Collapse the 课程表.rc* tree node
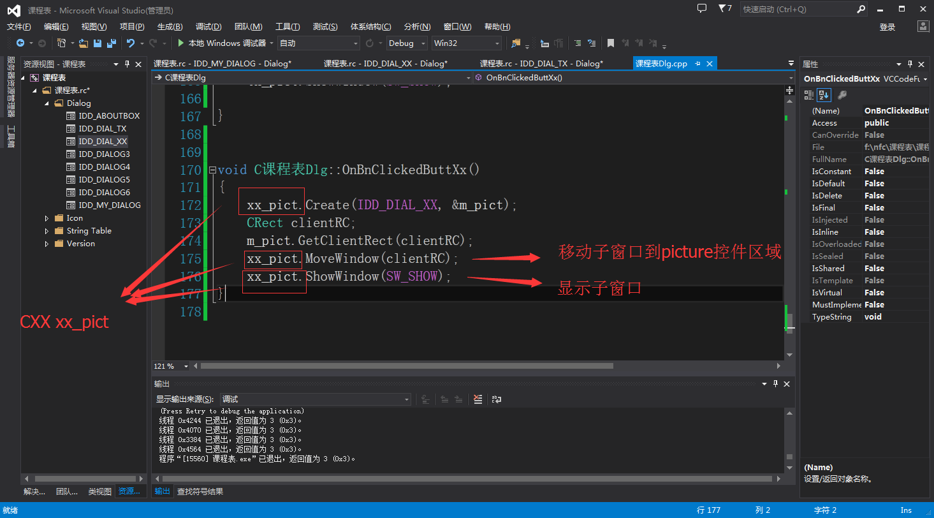 tap(35, 90)
